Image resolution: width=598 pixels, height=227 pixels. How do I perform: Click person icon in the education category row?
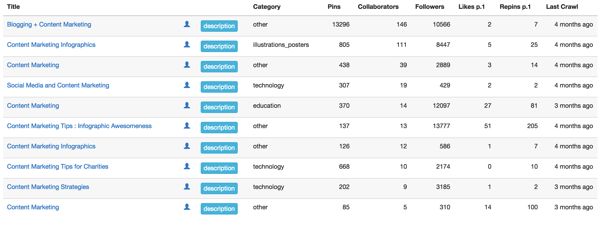point(187,105)
